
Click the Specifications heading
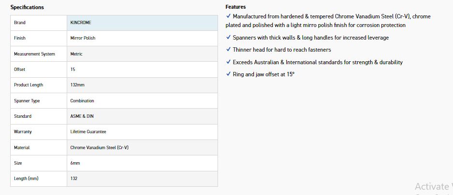point(27,7)
